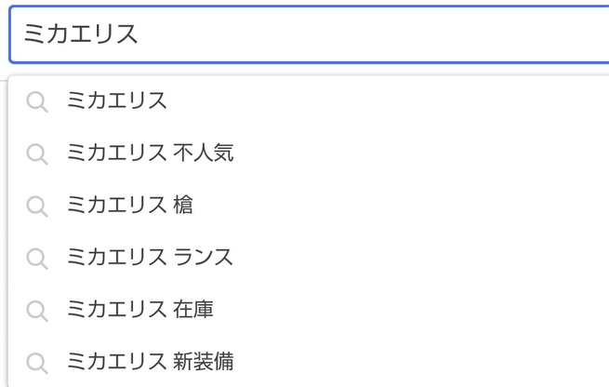This screenshot has height=387, width=609.
Task: Click the word 新装備 in the last suggestion
Action: coord(204,361)
